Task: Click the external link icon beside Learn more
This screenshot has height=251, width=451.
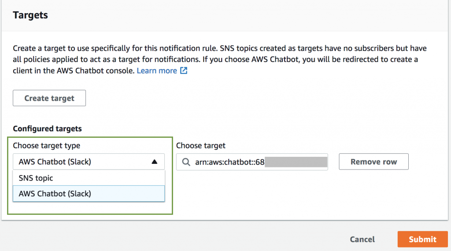Action: pyautogui.click(x=184, y=70)
